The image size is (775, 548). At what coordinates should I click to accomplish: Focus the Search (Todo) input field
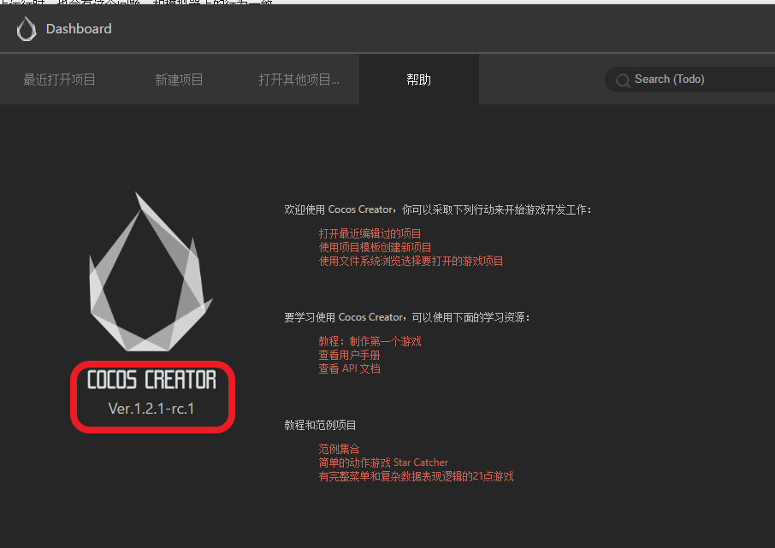(x=692, y=80)
